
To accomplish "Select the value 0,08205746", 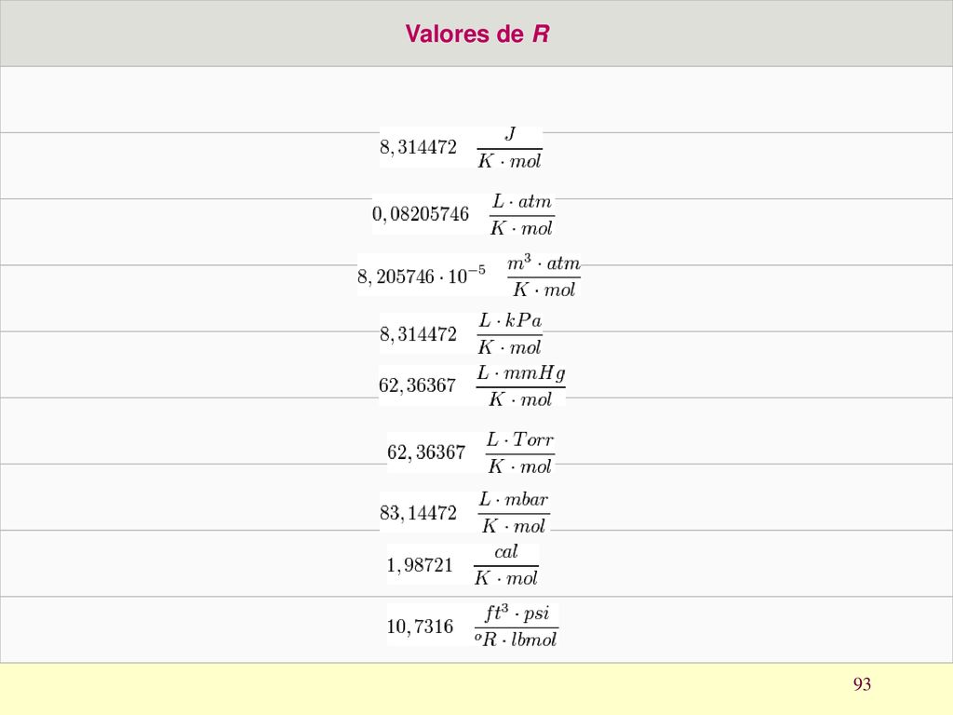I will (421, 214).
